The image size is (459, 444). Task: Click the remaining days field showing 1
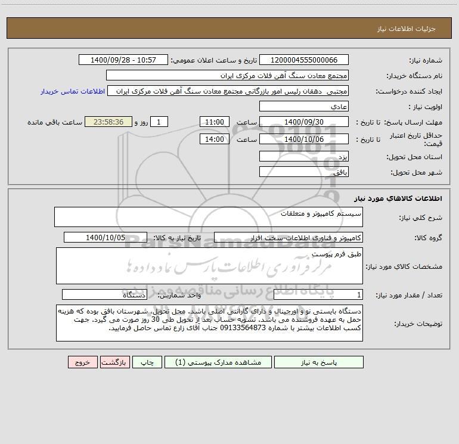(159, 122)
